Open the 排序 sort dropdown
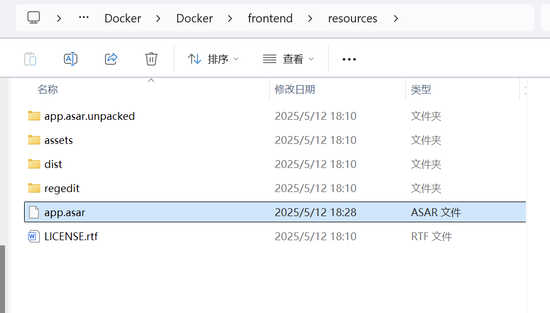 pyautogui.click(x=213, y=59)
